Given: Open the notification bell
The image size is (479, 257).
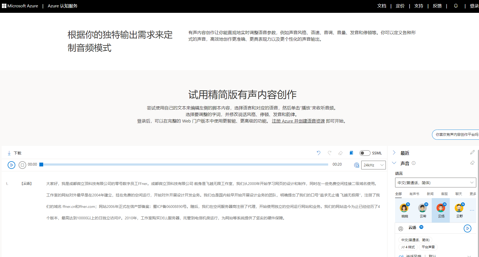Looking at the screenshot, I should 456,6.
